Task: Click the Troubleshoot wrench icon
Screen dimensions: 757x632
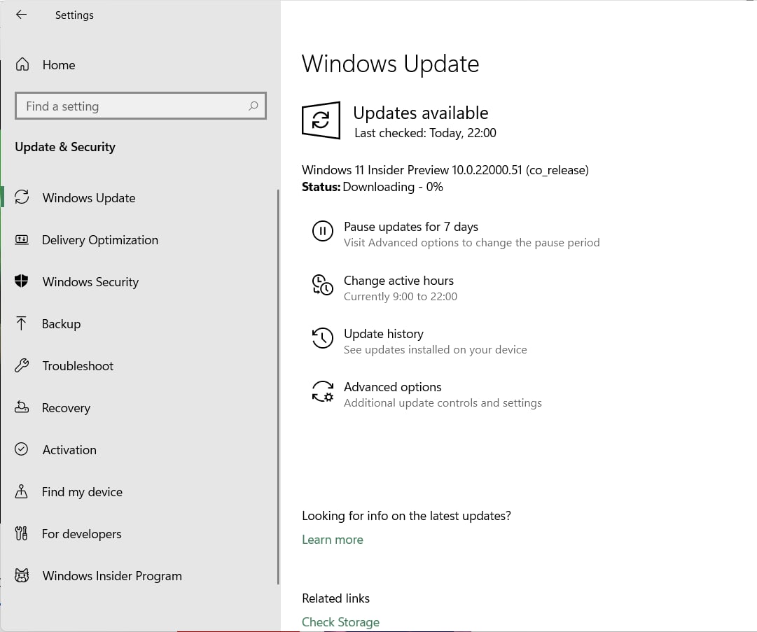Action: coord(22,365)
